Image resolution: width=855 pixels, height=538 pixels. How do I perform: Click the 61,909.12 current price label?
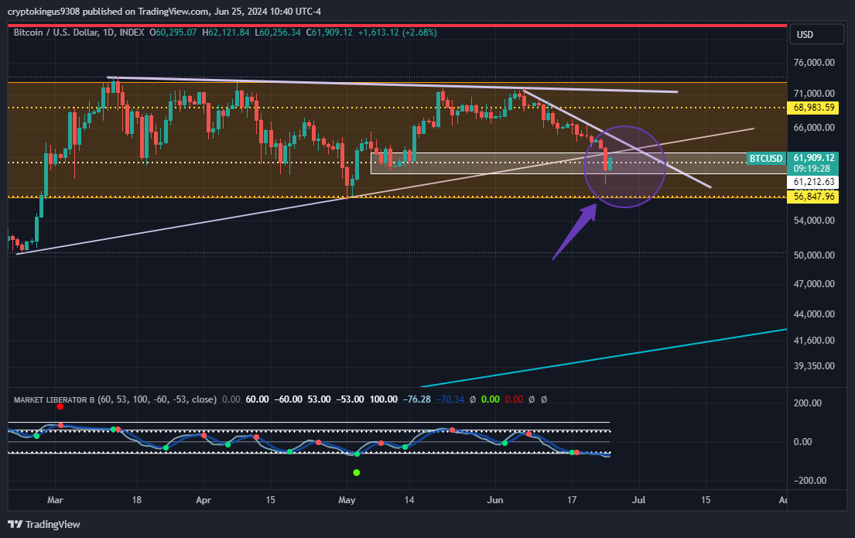pos(813,158)
